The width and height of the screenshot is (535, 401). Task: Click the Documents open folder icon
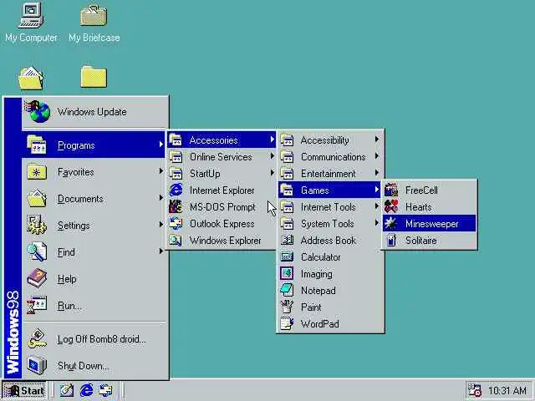[x=37, y=199]
